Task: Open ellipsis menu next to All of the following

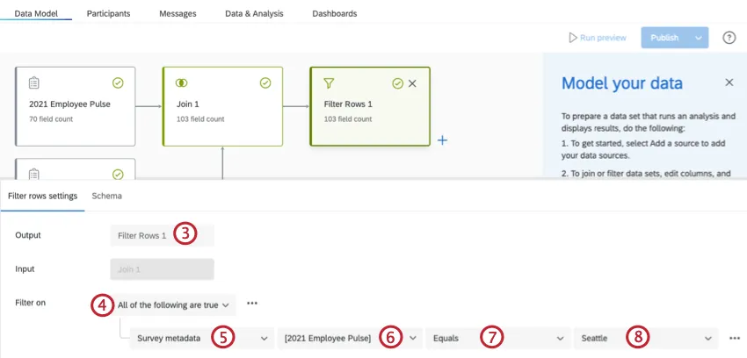Action: click(252, 304)
